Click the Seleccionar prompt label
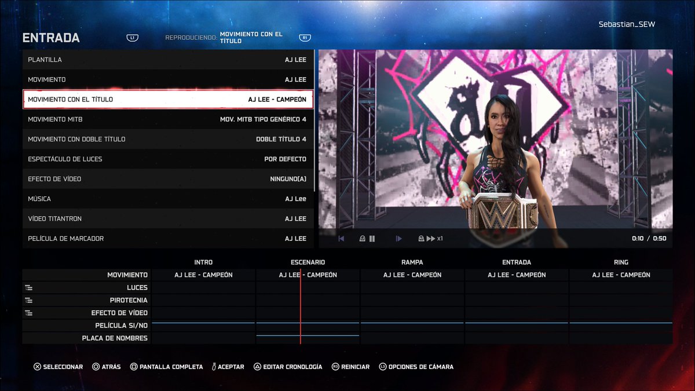 click(63, 367)
